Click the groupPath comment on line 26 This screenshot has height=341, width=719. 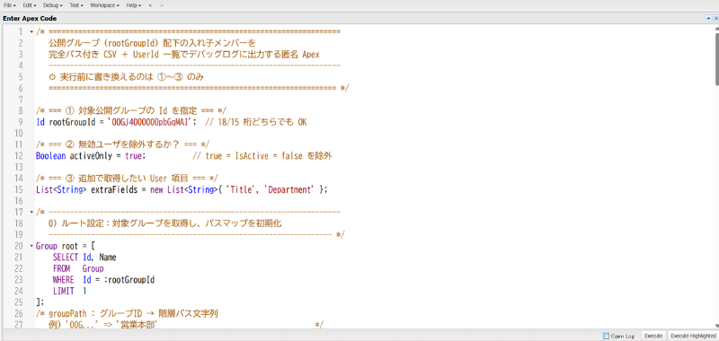point(127,314)
